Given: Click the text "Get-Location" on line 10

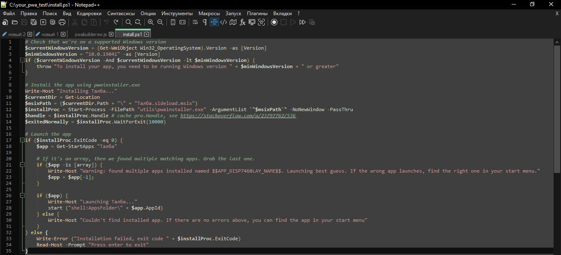Looking at the screenshot, I should point(83,97).
